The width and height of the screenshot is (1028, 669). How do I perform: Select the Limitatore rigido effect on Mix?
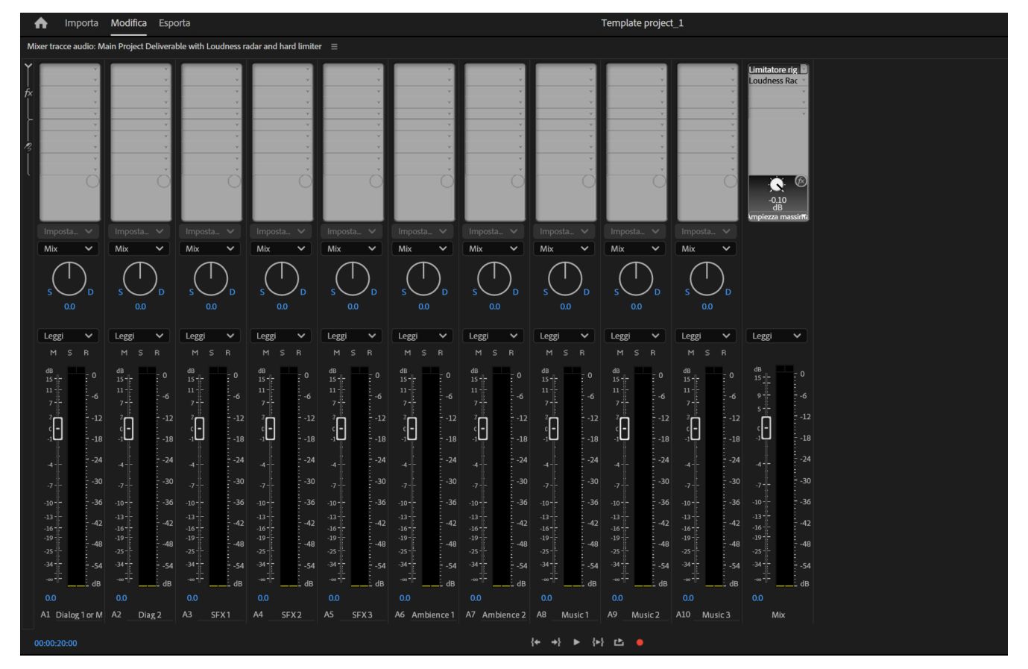[773, 69]
